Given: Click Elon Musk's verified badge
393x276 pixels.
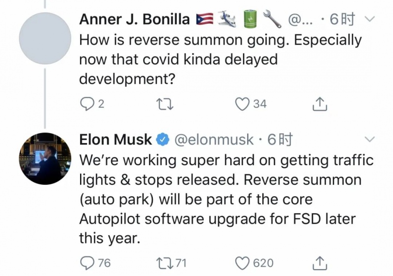Looking at the screenshot, I should coord(163,140).
